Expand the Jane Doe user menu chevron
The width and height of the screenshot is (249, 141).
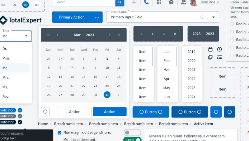(x=218, y=2)
